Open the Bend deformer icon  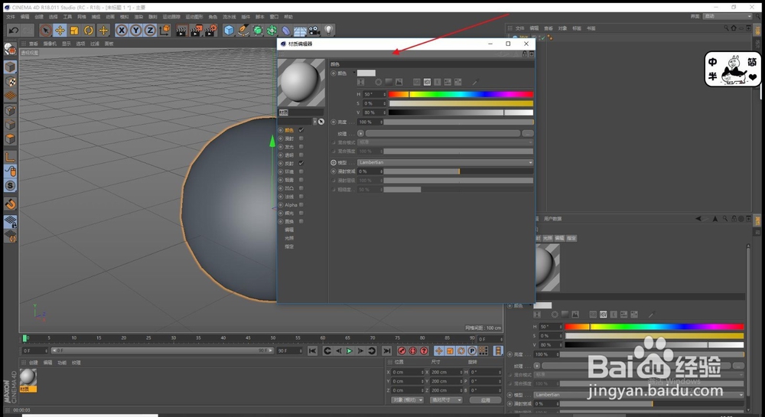[x=286, y=31]
